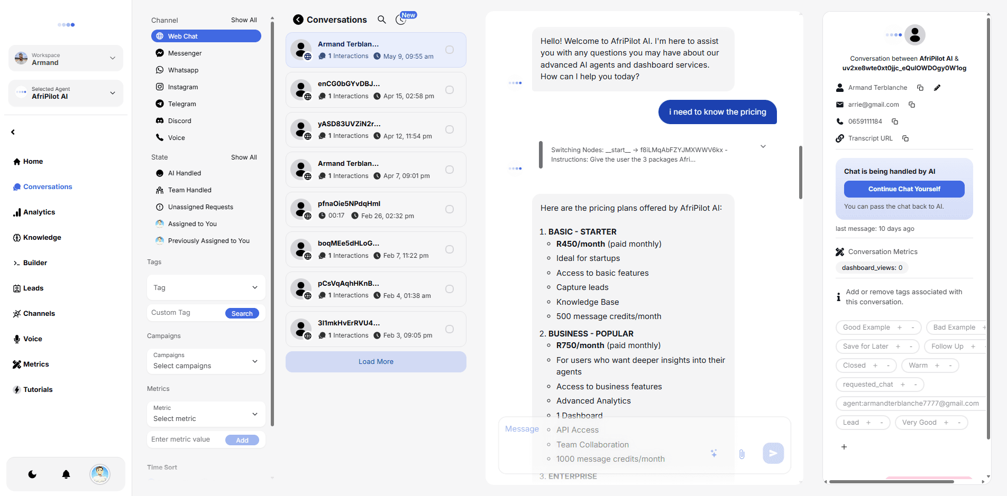The image size is (1007, 496).
Task: Select the May 9 Armand Terblan conversation radio
Action: pyautogui.click(x=450, y=50)
